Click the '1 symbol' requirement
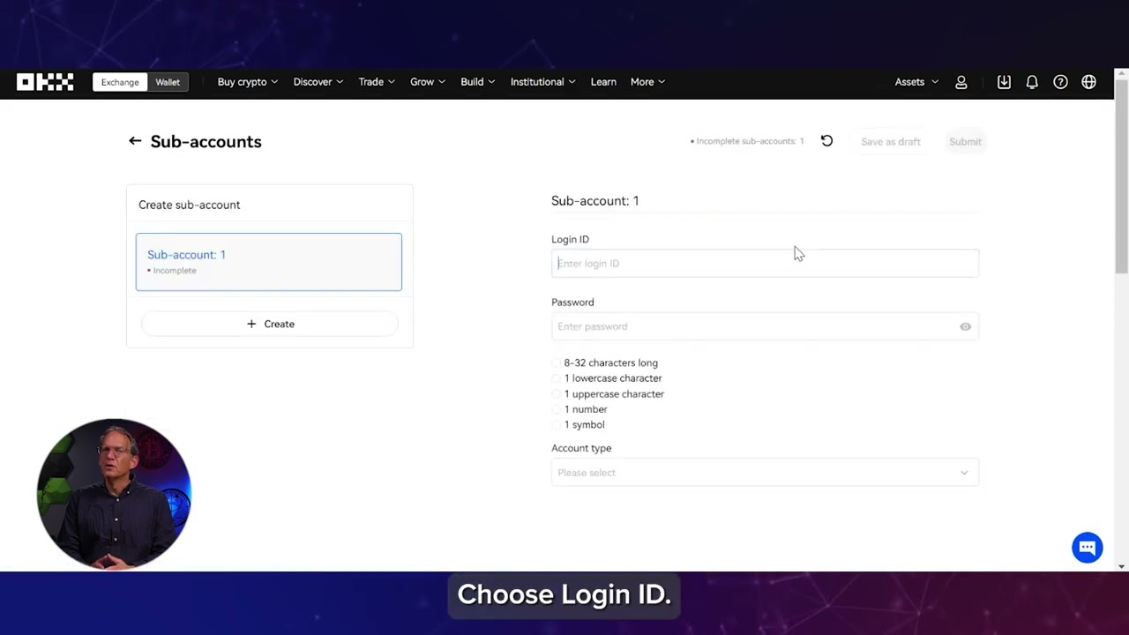The width and height of the screenshot is (1129, 635). coord(584,425)
